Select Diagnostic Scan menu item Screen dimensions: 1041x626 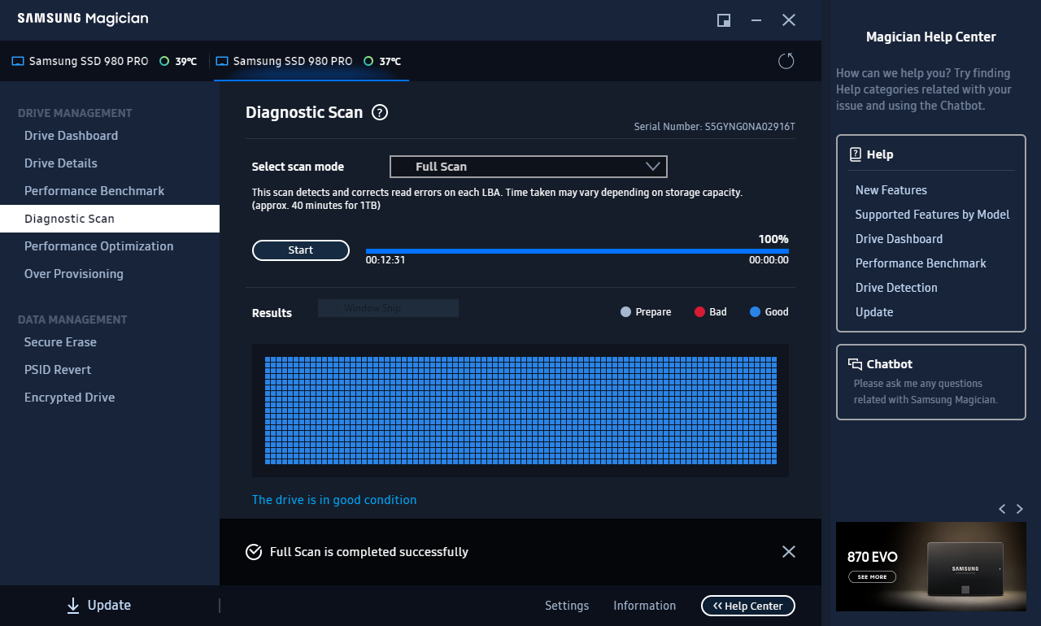point(110,219)
